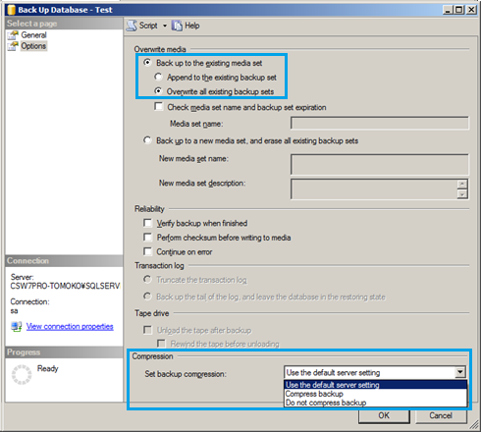Choose Do not compress backup option

375,403
